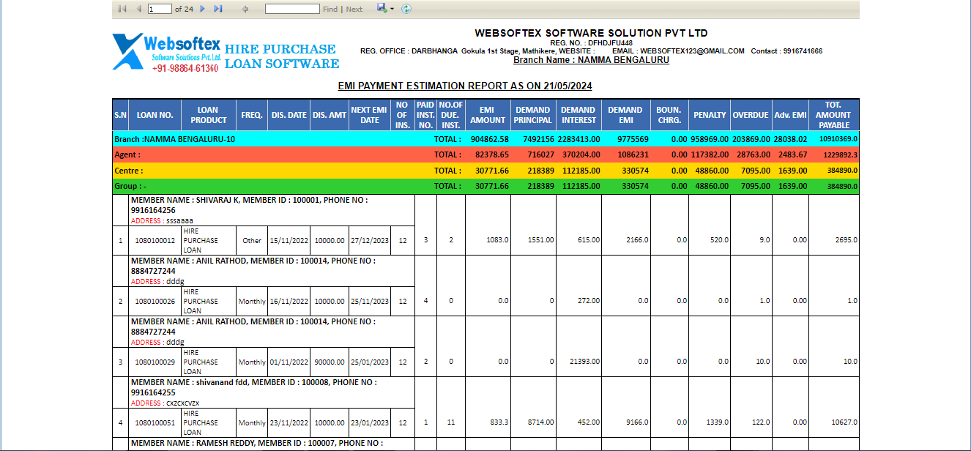Select loan number 1080100029

click(155, 362)
